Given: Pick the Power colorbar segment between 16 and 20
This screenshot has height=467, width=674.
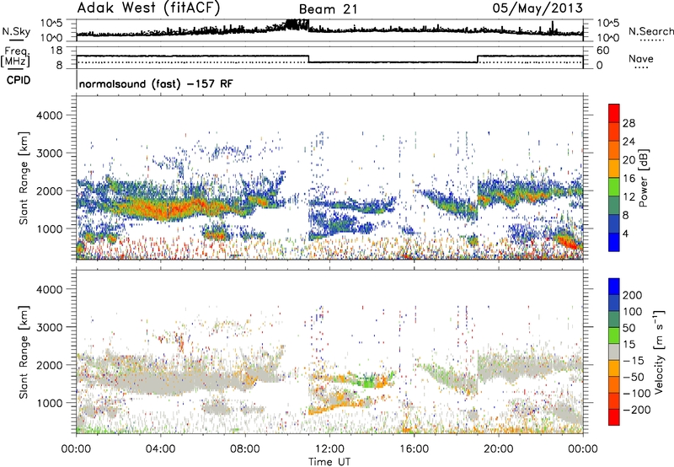Looking at the screenshot, I should (614, 169).
